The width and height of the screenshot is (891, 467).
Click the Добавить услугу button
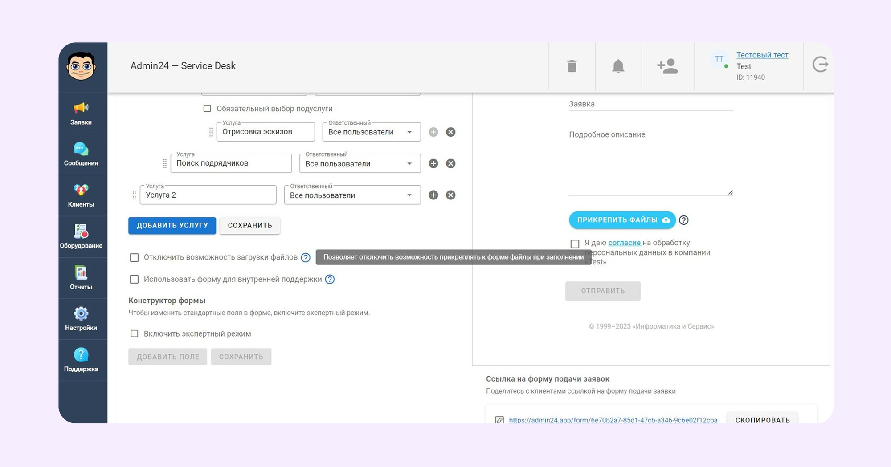tap(172, 226)
